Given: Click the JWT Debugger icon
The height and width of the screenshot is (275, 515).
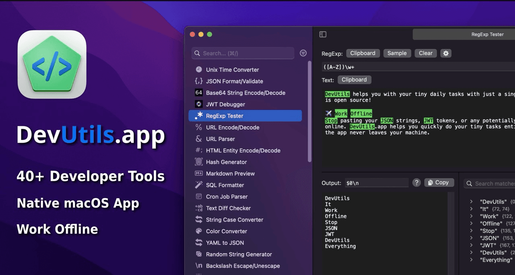Looking at the screenshot, I should (199, 104).
